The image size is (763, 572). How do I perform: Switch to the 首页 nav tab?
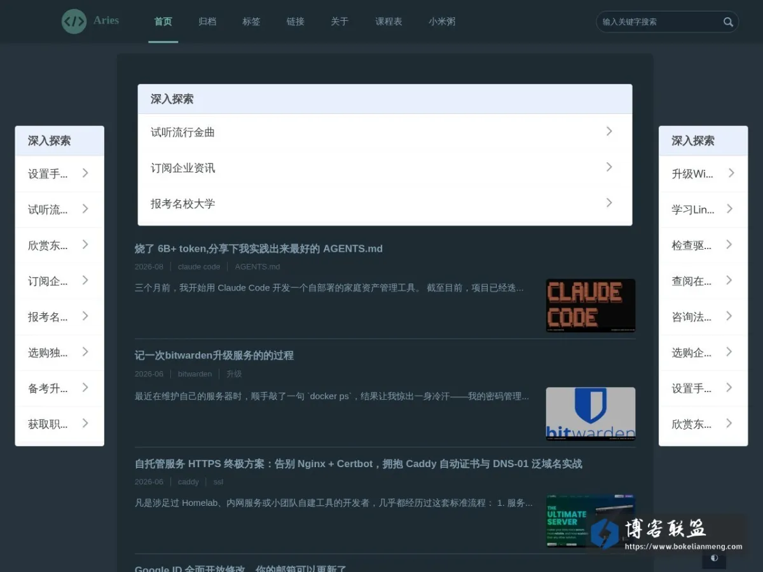point(163,22)
